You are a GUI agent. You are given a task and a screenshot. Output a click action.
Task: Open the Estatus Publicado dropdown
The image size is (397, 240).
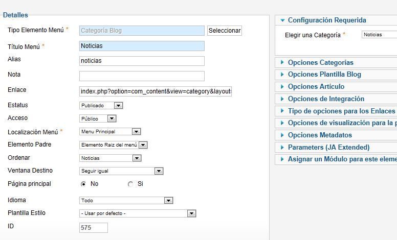coord(101,106)
